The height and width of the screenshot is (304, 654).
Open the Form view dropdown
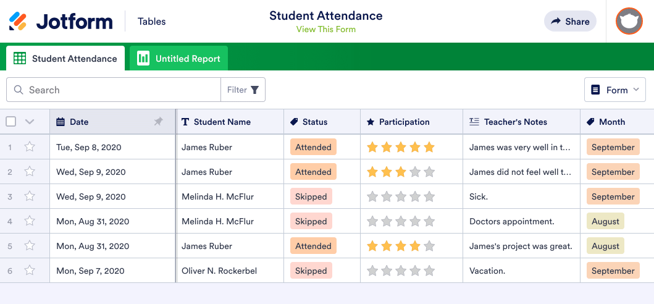pos(614,90)
